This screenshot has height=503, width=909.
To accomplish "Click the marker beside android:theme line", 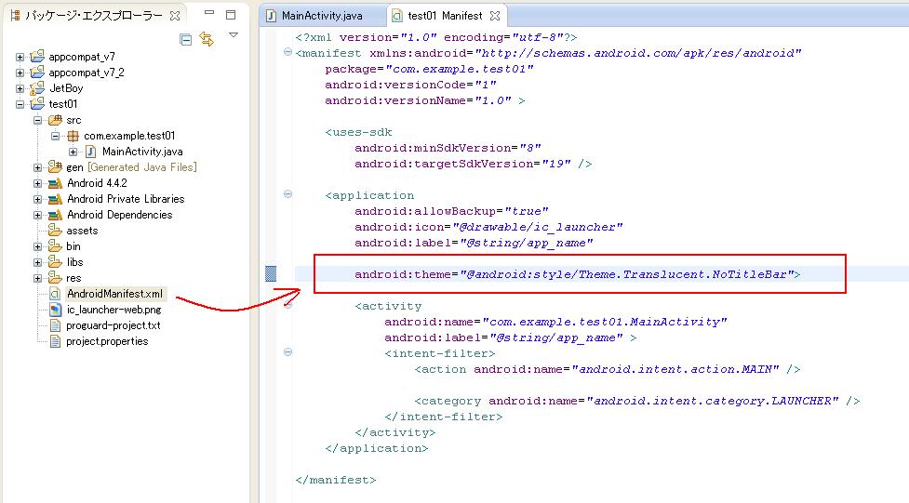I will click(271, 273).
